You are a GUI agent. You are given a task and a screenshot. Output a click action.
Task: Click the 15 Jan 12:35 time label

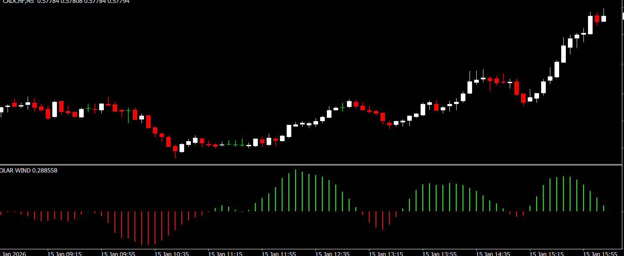(332, 253)
